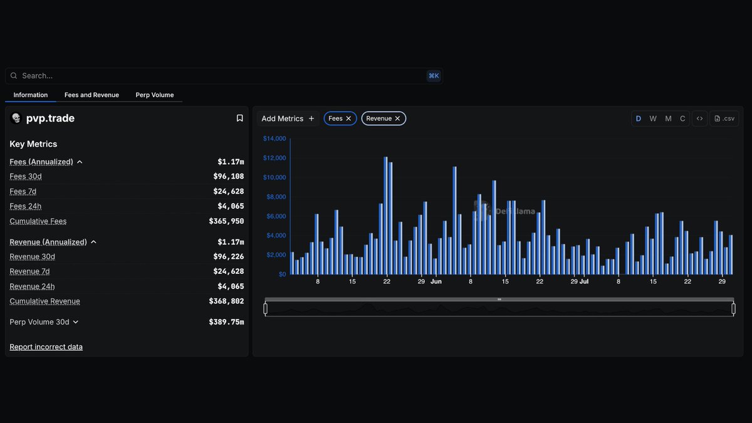
Task: Remove the Fees metric chip
Action: tap(348, 118)
